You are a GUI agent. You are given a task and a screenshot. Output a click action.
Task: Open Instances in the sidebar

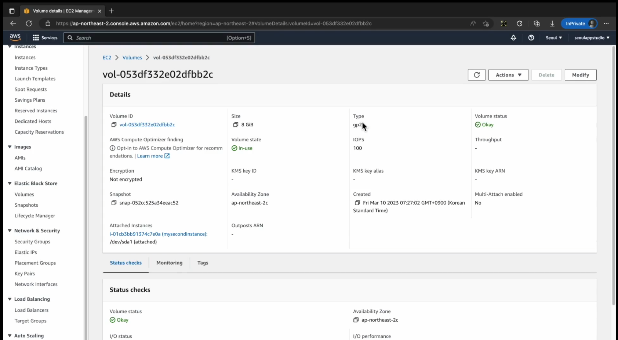(25, 58)
